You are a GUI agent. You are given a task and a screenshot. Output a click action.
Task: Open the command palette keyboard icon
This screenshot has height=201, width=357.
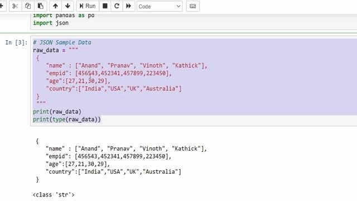tap(192, 6)
